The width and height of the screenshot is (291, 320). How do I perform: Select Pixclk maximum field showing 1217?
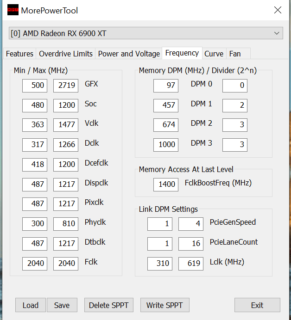(66, 204)
